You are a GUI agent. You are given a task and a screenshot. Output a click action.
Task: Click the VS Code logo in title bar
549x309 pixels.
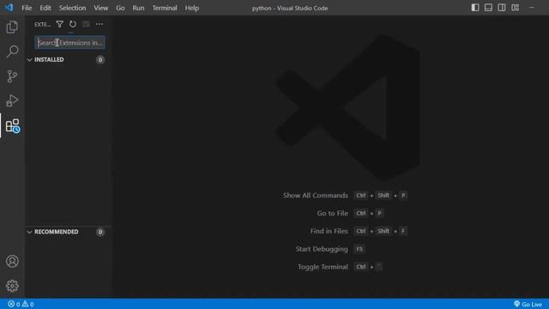(x=9, y=8)
